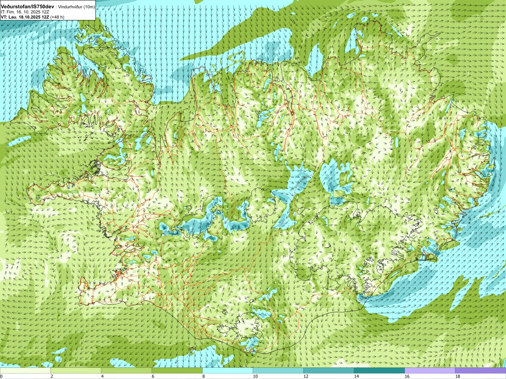Screen dimensions: 506x379
Task: Click legend scale value 18
Action: click(457, 376)
